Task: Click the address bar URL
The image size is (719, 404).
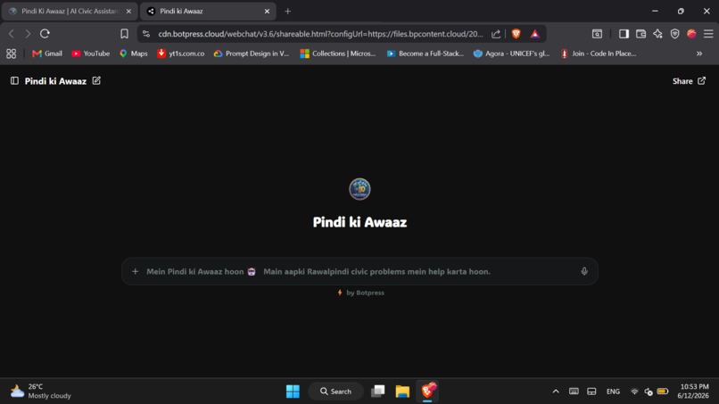Action: click(x=320, y=34)
